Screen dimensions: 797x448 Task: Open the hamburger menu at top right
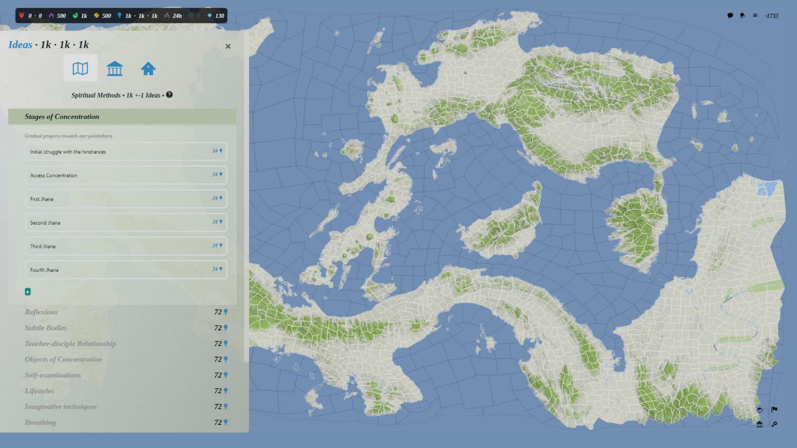click(x=755, y=16)
